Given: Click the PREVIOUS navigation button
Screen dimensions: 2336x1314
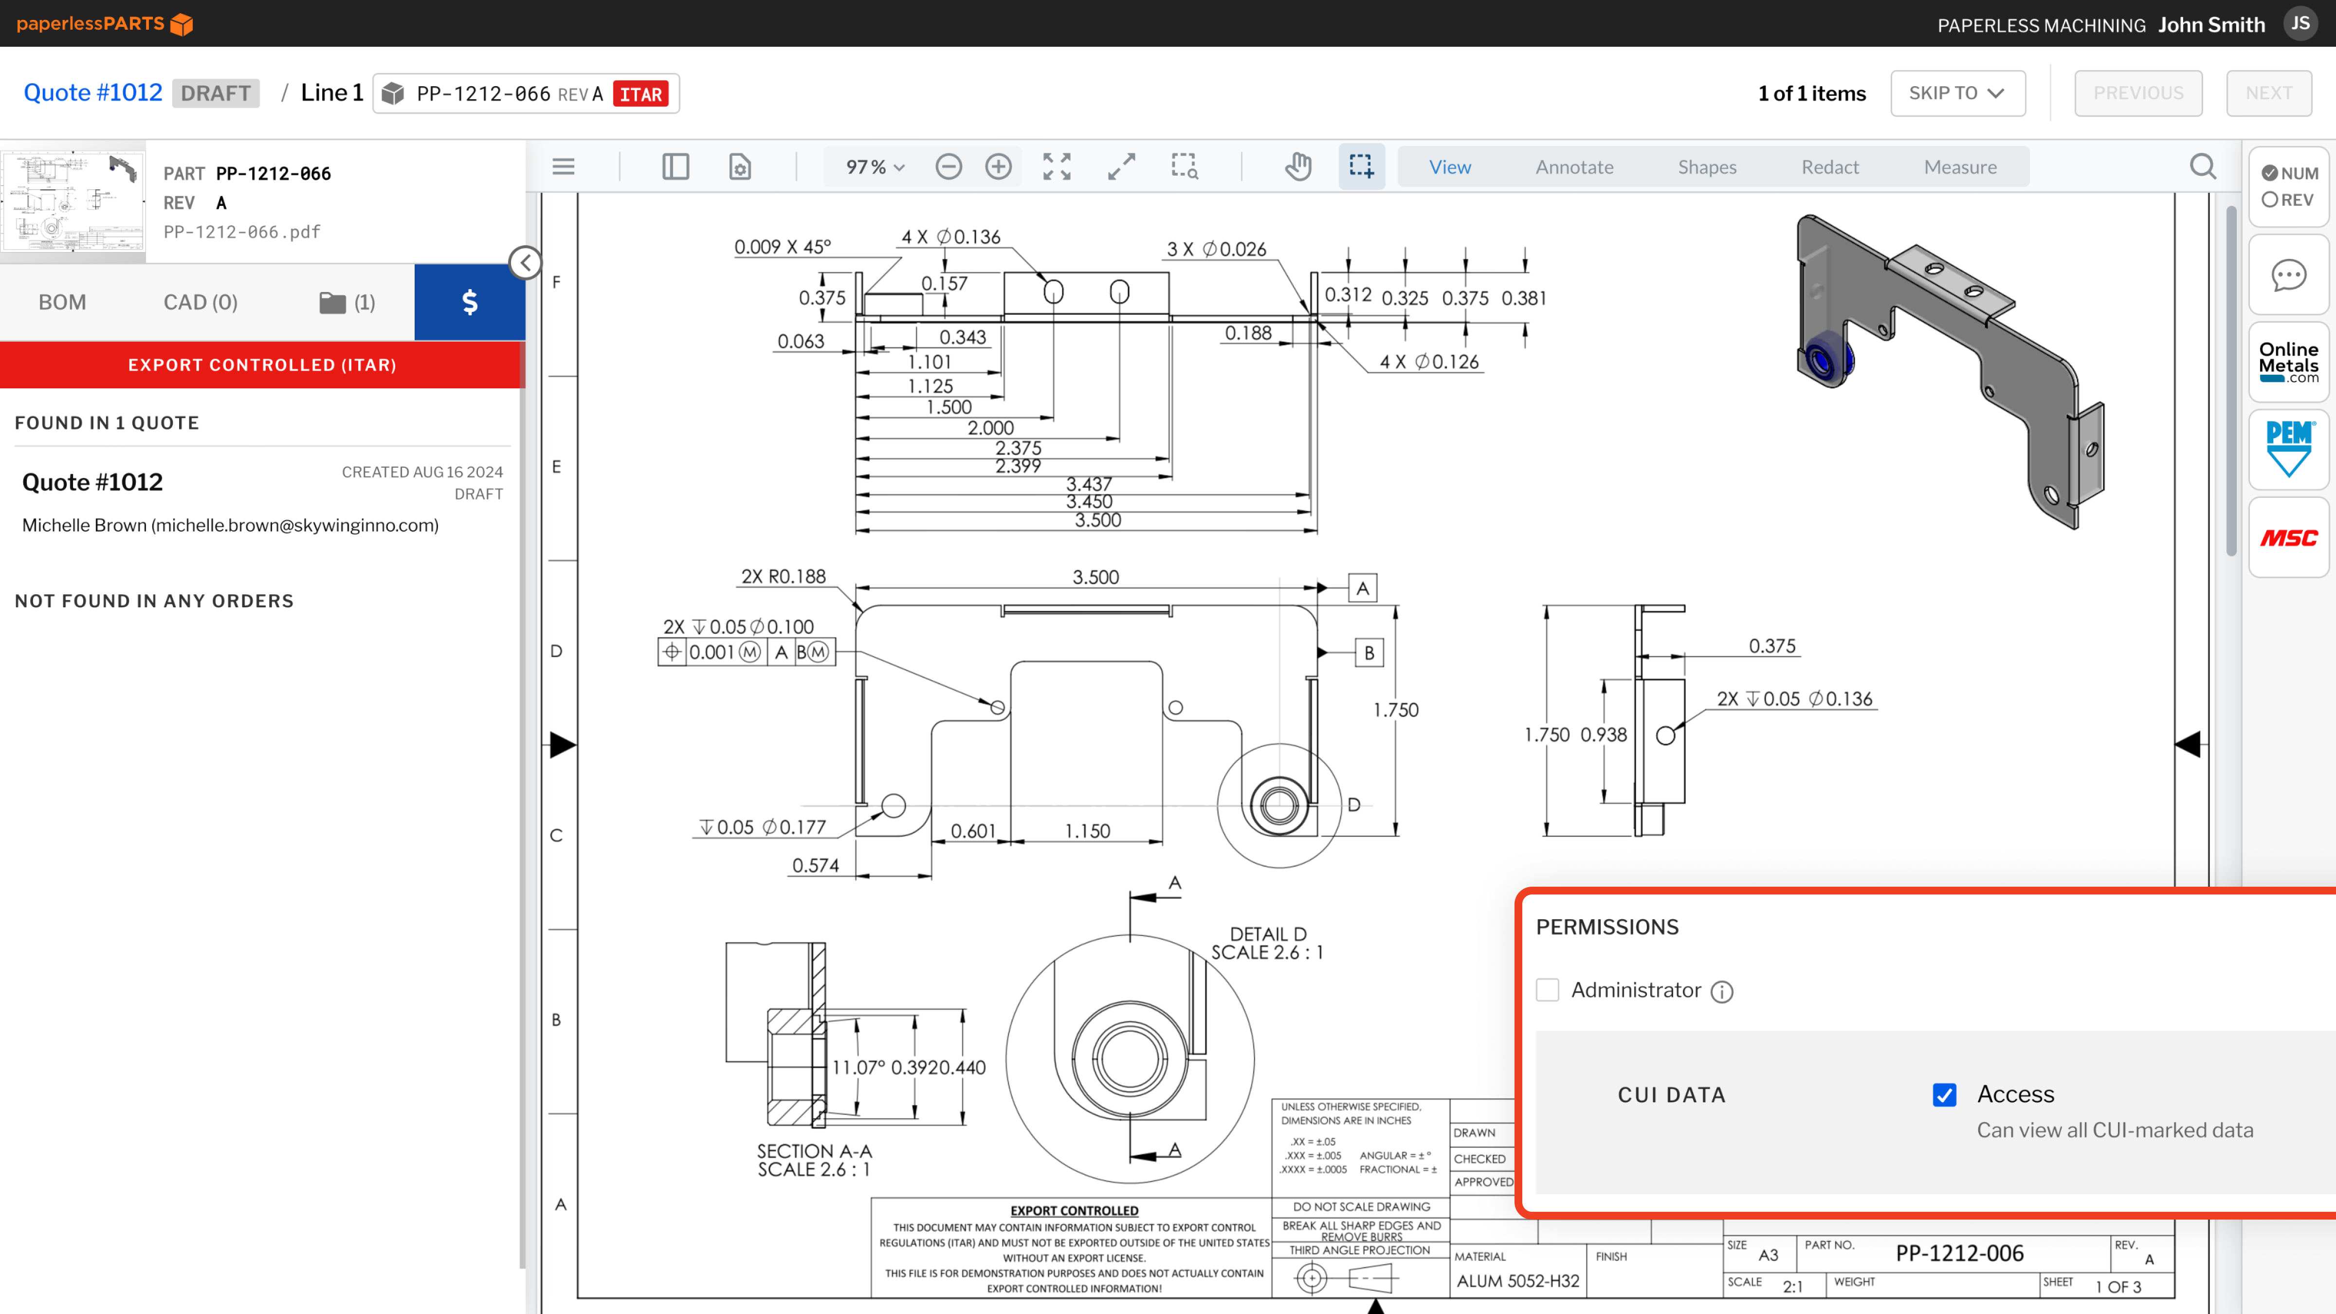Looking at the screenshot, I should [x=2139, y=91].
